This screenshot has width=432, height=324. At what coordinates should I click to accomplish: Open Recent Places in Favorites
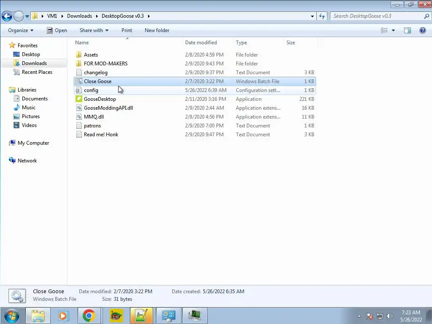pyautogui.click(x=37, y=72)
